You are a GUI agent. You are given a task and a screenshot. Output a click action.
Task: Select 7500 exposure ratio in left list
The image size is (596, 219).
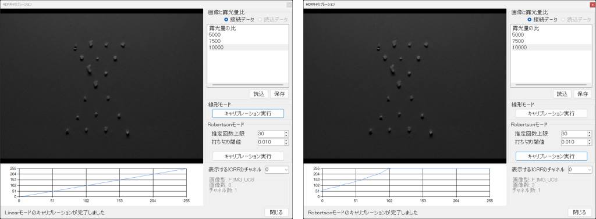pyautogui.click(x=247, y=41)
